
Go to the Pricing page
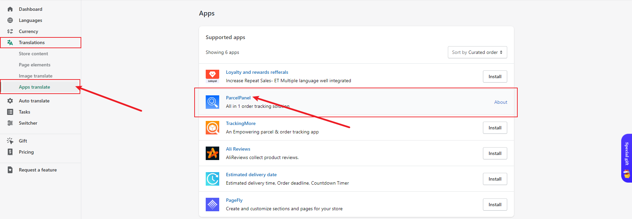point(26,152)
